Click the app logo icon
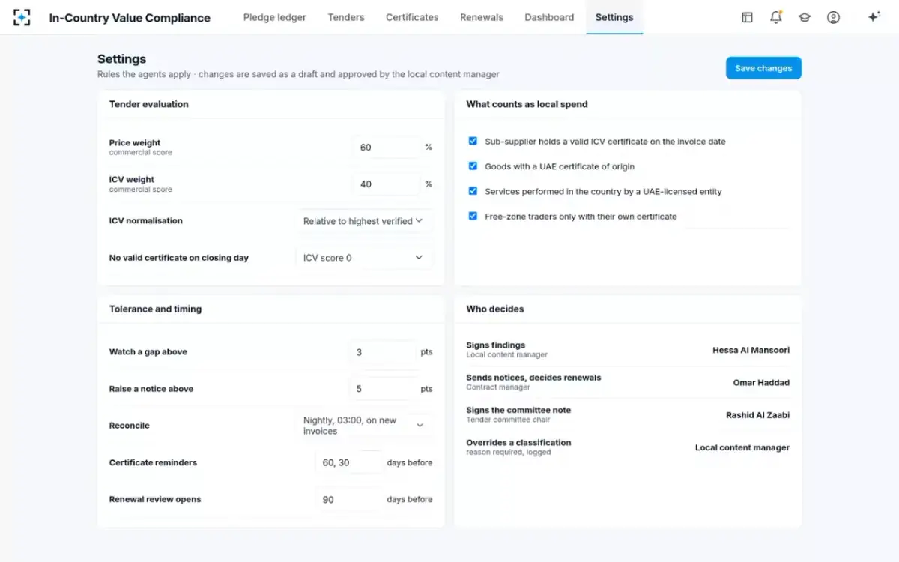This screenshot has height=562, width=899. (22, 17)
